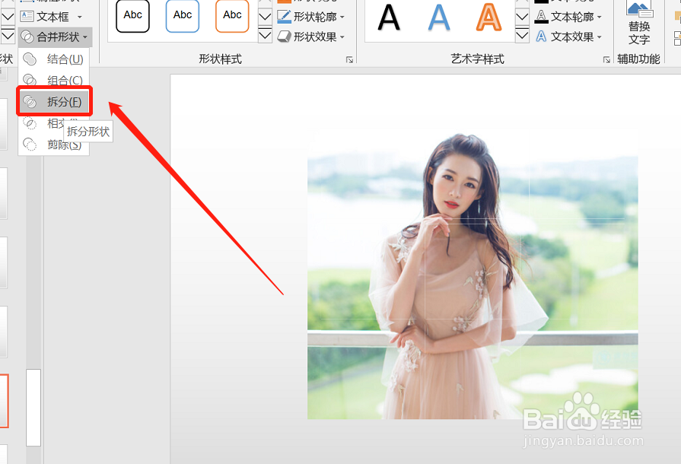The height and width of the screenshot is (464, 681).
Task: Click the 结合 union icon
Action: 30,59
